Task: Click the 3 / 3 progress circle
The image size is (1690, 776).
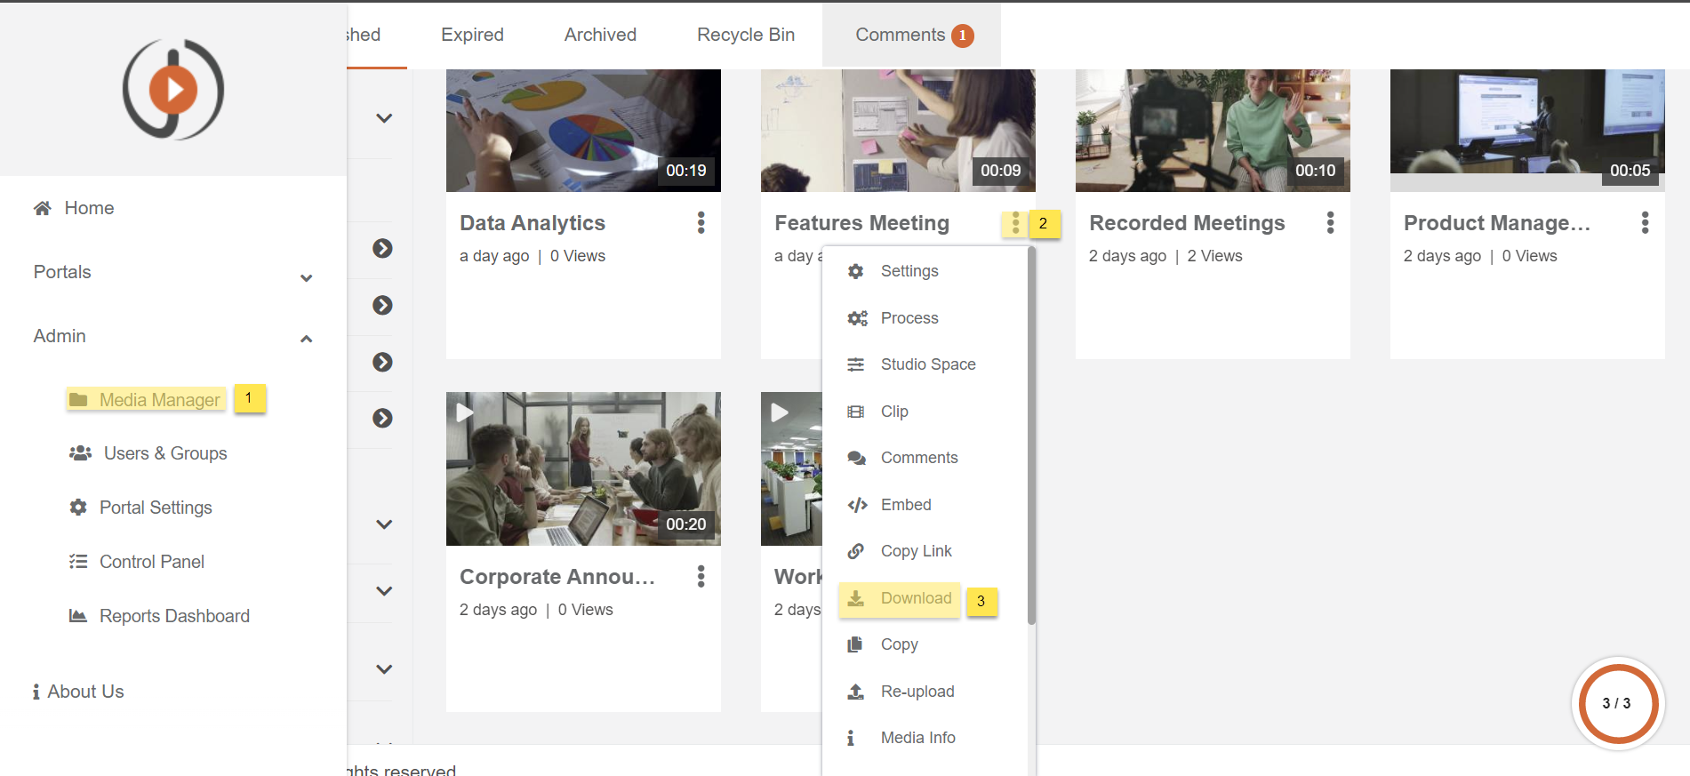Action: click(x=1616, y=703)
